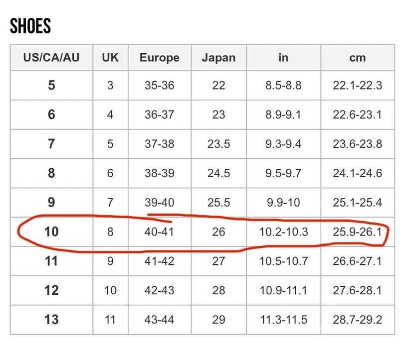Click Europe 42-43 cell
Image resolution: width=405 pixels, height=348 pixels.
tap(159, 290)
